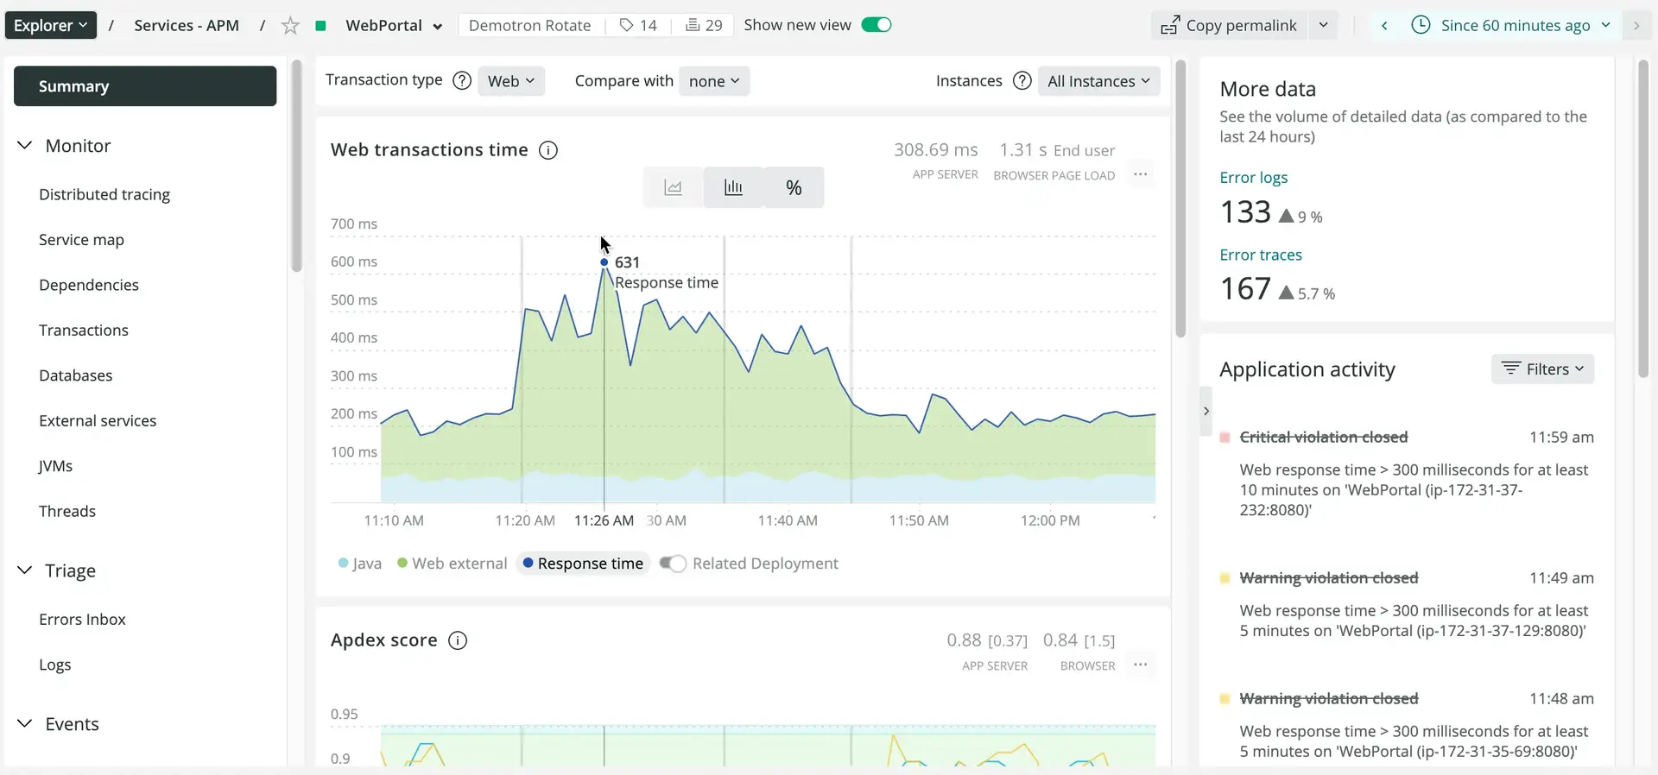Select the bar chart view icon
This screenshot has width=1658, height=775.
(733, 187)
